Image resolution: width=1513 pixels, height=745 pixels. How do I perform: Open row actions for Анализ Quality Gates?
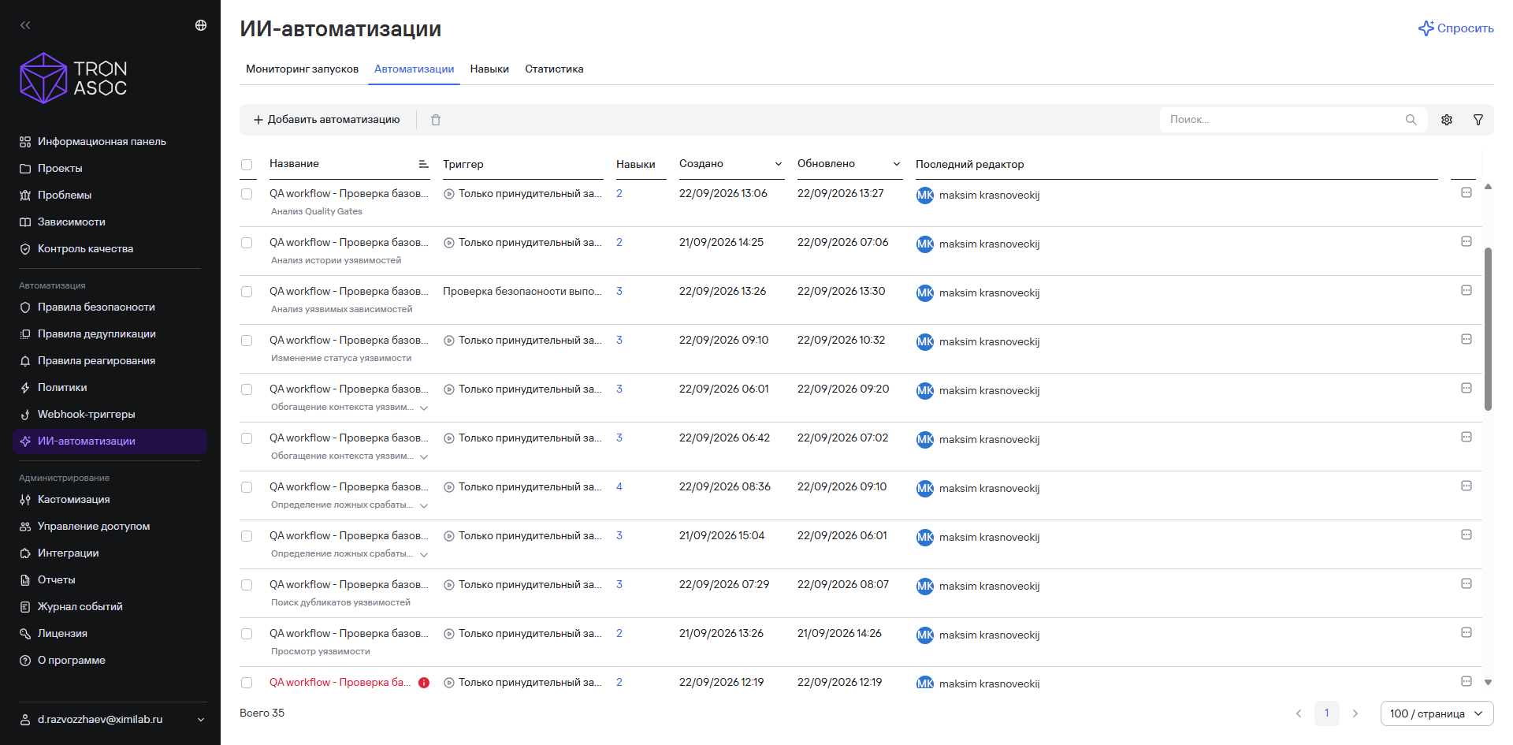point(1467,192)
